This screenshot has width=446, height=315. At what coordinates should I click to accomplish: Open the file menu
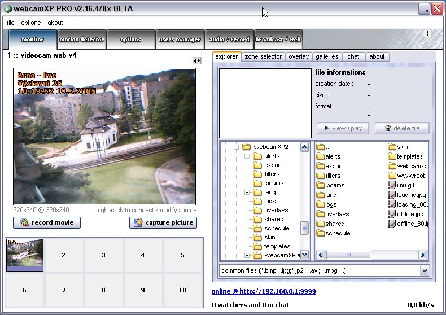click(11, 23)
